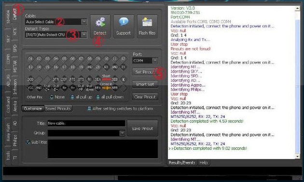Click the log panel vertical scrollbar

click(x=297, y=82)
